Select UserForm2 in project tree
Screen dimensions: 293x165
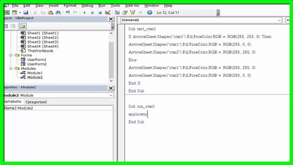[37, 64]
